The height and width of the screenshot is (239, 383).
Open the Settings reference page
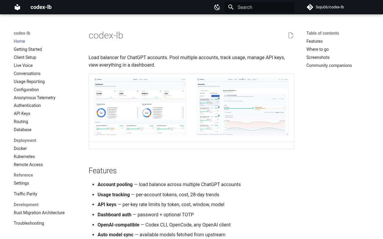point(22,183)
